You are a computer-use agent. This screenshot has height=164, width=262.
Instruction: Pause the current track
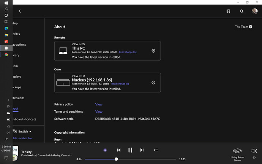[x=130, y=150]
